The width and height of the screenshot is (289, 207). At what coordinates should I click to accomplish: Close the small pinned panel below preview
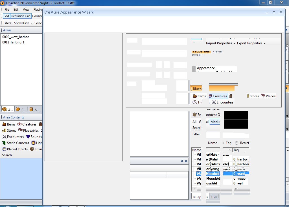coord(186,161)
